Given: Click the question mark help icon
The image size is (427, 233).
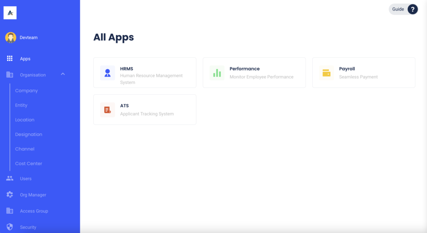Looking at the screenshot, I should pos(412,9).
